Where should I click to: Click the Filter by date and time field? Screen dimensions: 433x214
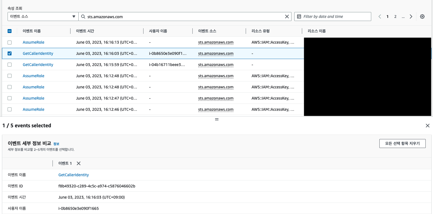tap(333, 17)
